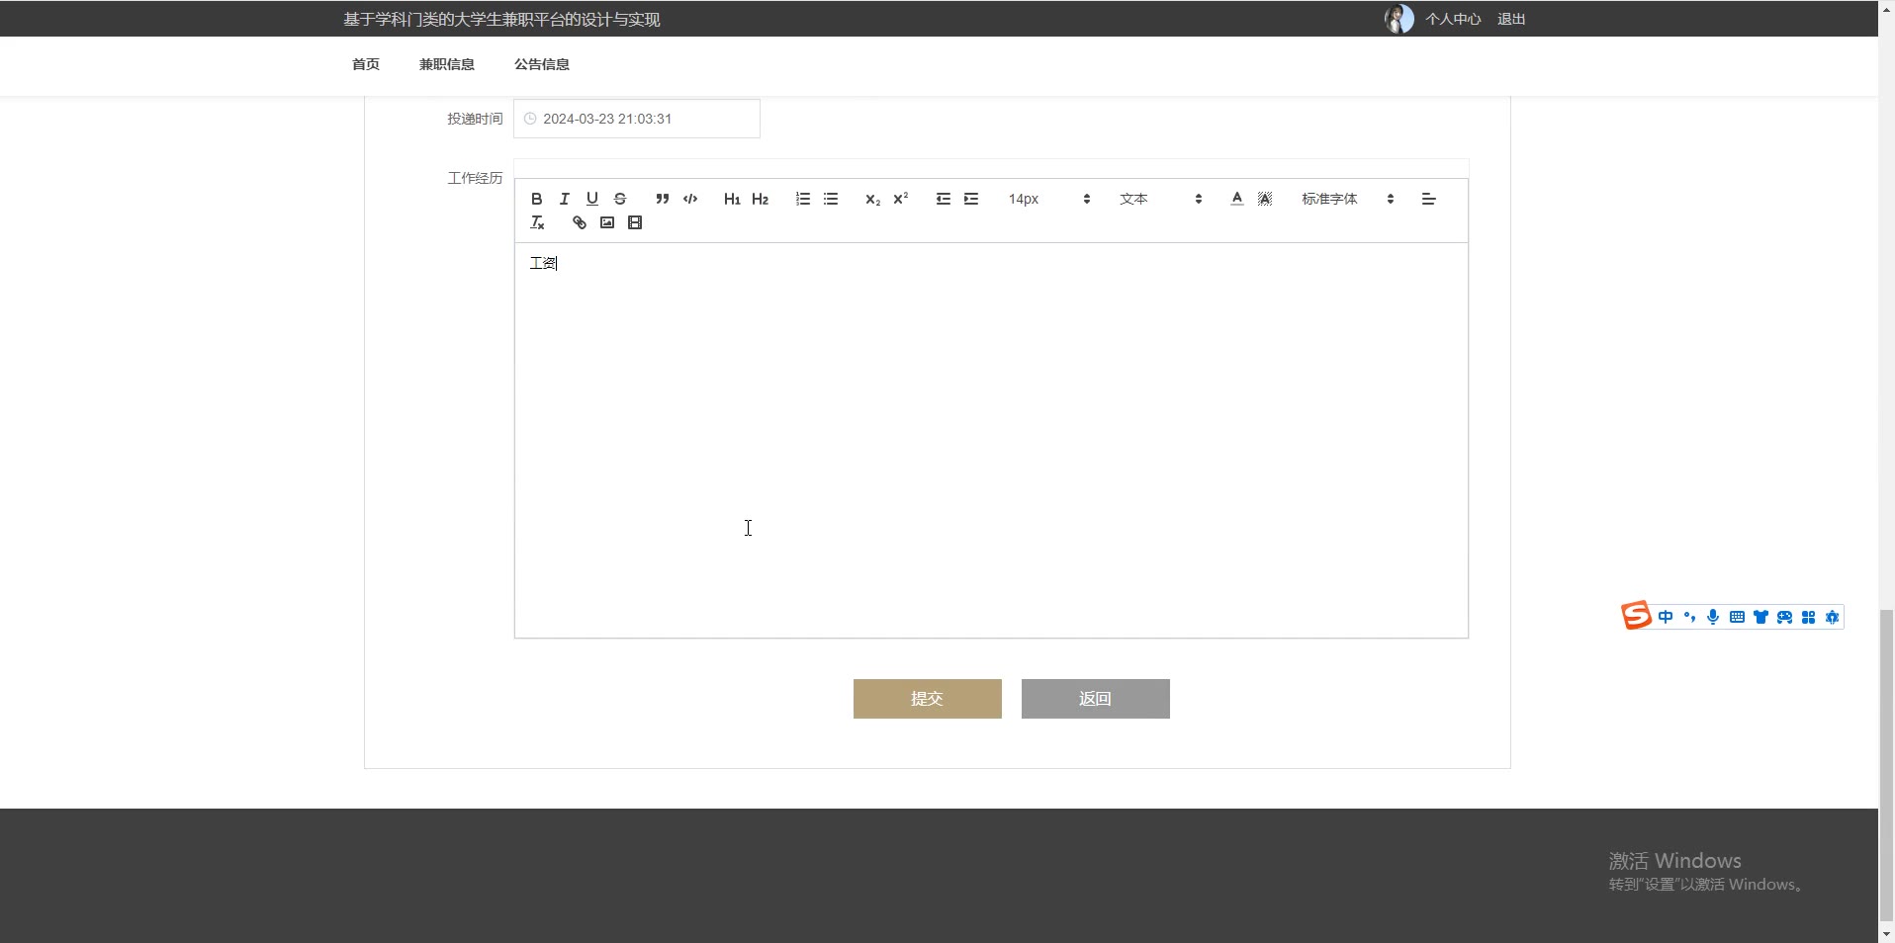Click the user avatar picture
Viewport: 1895px width, 943px height.
click(1399, 19)
